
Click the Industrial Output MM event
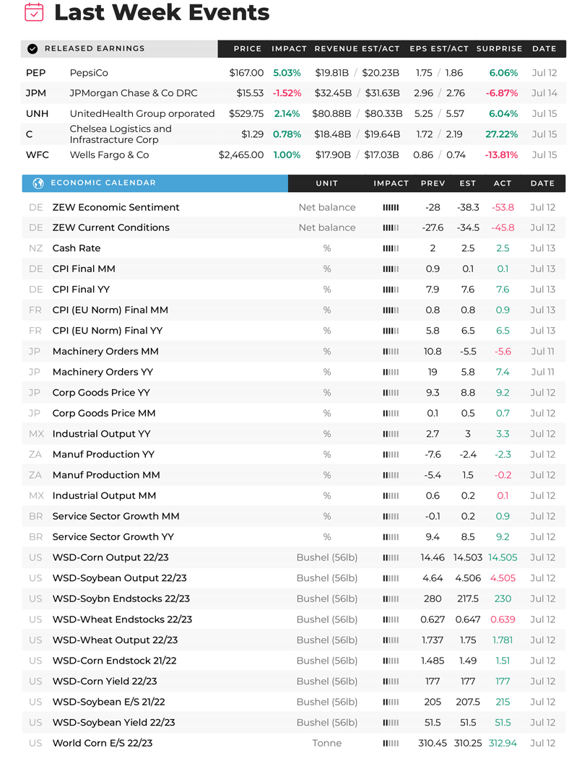coord(105,496)
